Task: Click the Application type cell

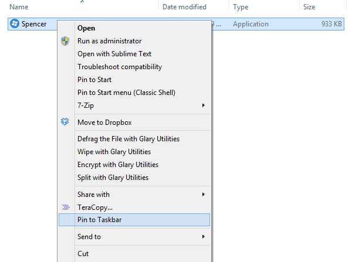Action: click(x=251, y=24)
